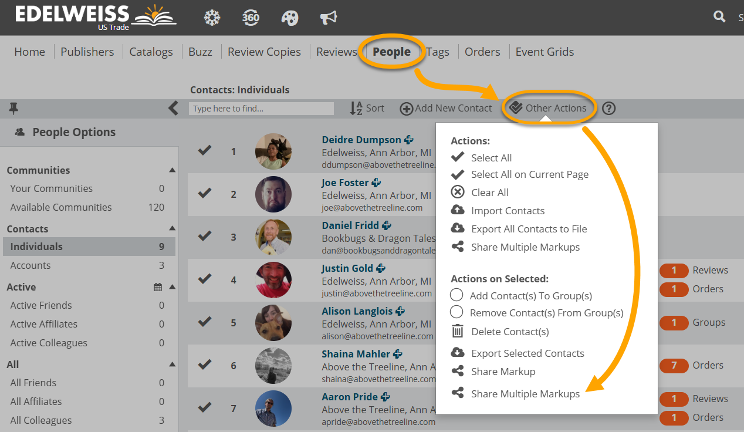Viewport: 744px width, 432px height.
Task: Toggle checkmark for Joe Foster row
Action: click(x=204, y=193)
